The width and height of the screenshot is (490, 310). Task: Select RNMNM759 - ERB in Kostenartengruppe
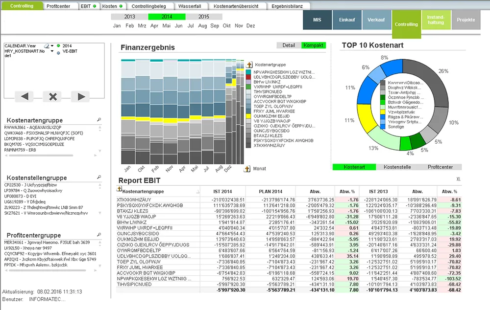pyautogui.click(x=20, y=150)
